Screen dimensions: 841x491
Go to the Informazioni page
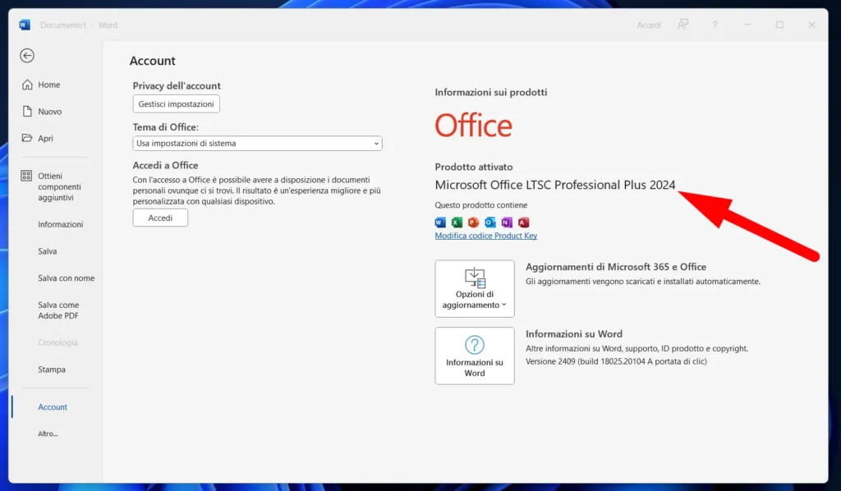60,224
